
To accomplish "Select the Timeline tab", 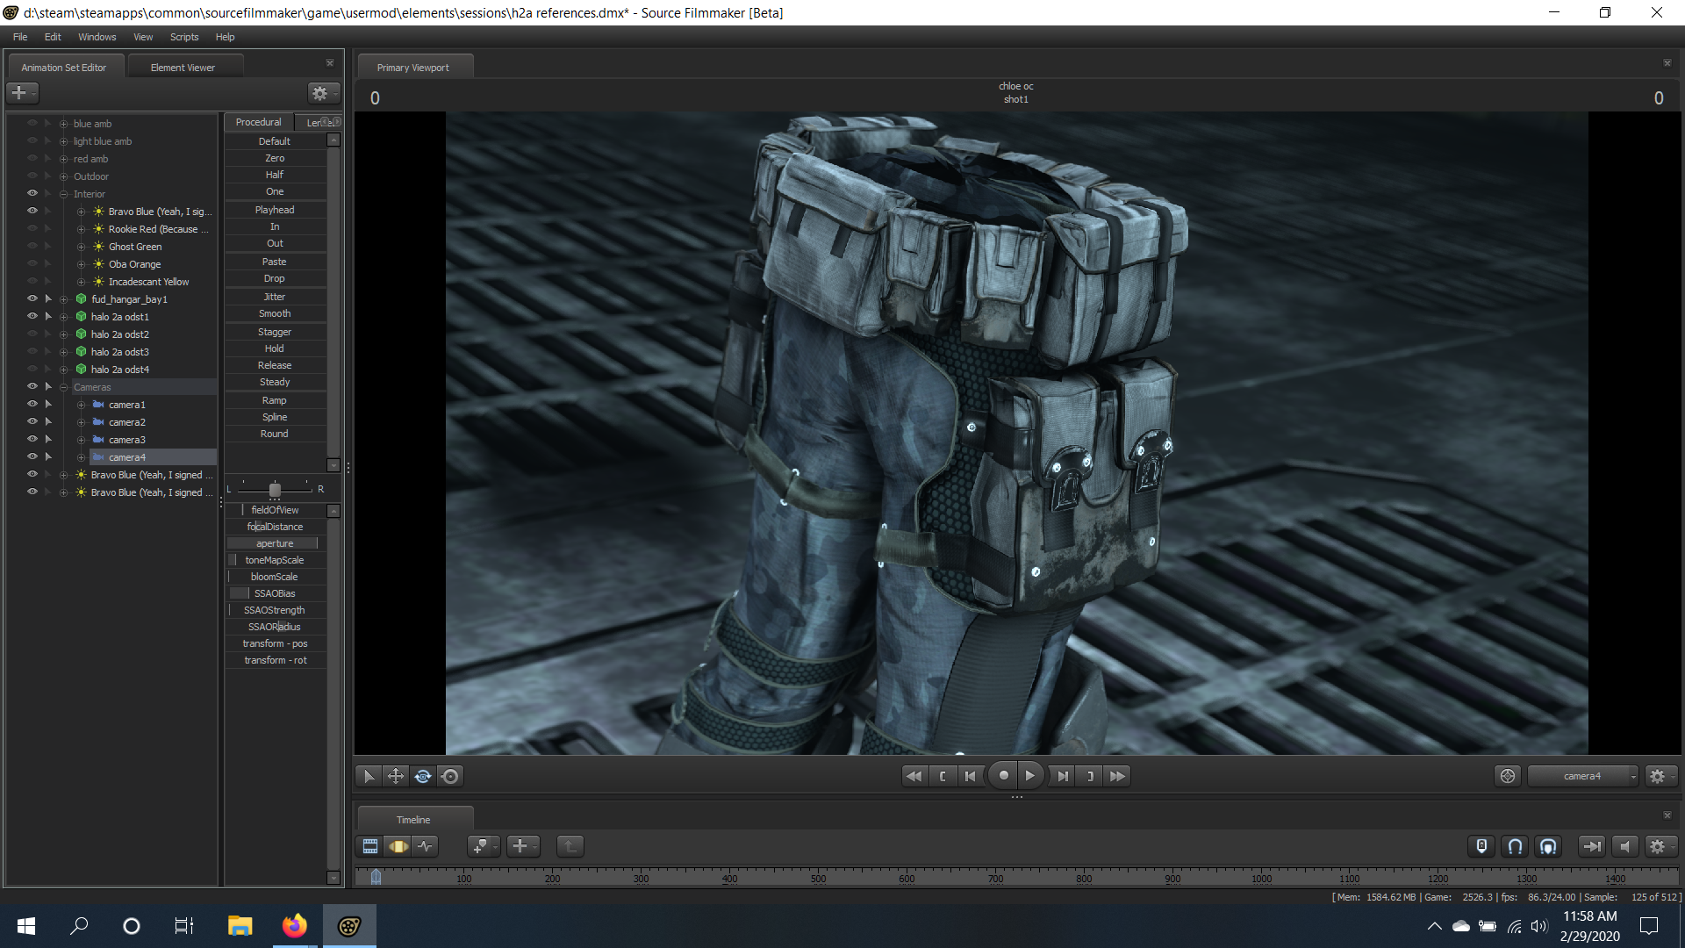I will click(413, 820).
